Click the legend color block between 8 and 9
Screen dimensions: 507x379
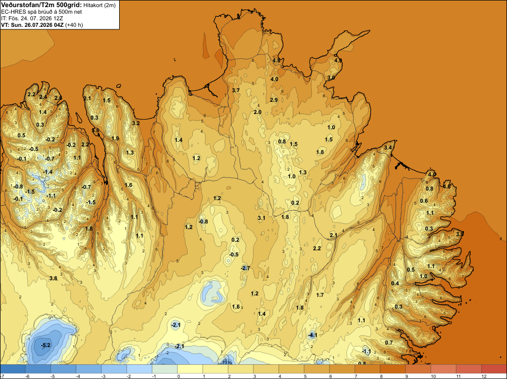[393, 369]
